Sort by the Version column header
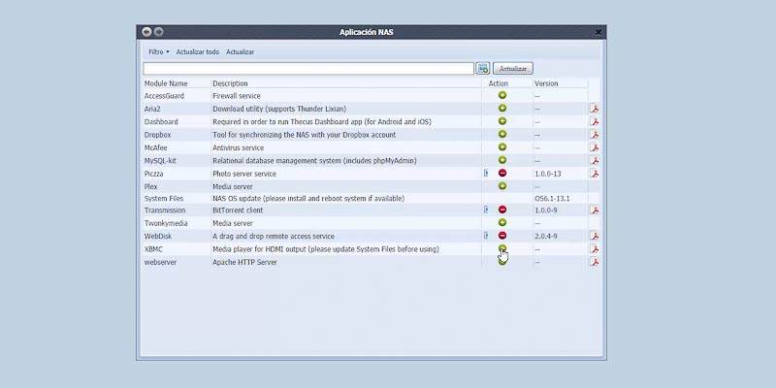 (546, 83)
